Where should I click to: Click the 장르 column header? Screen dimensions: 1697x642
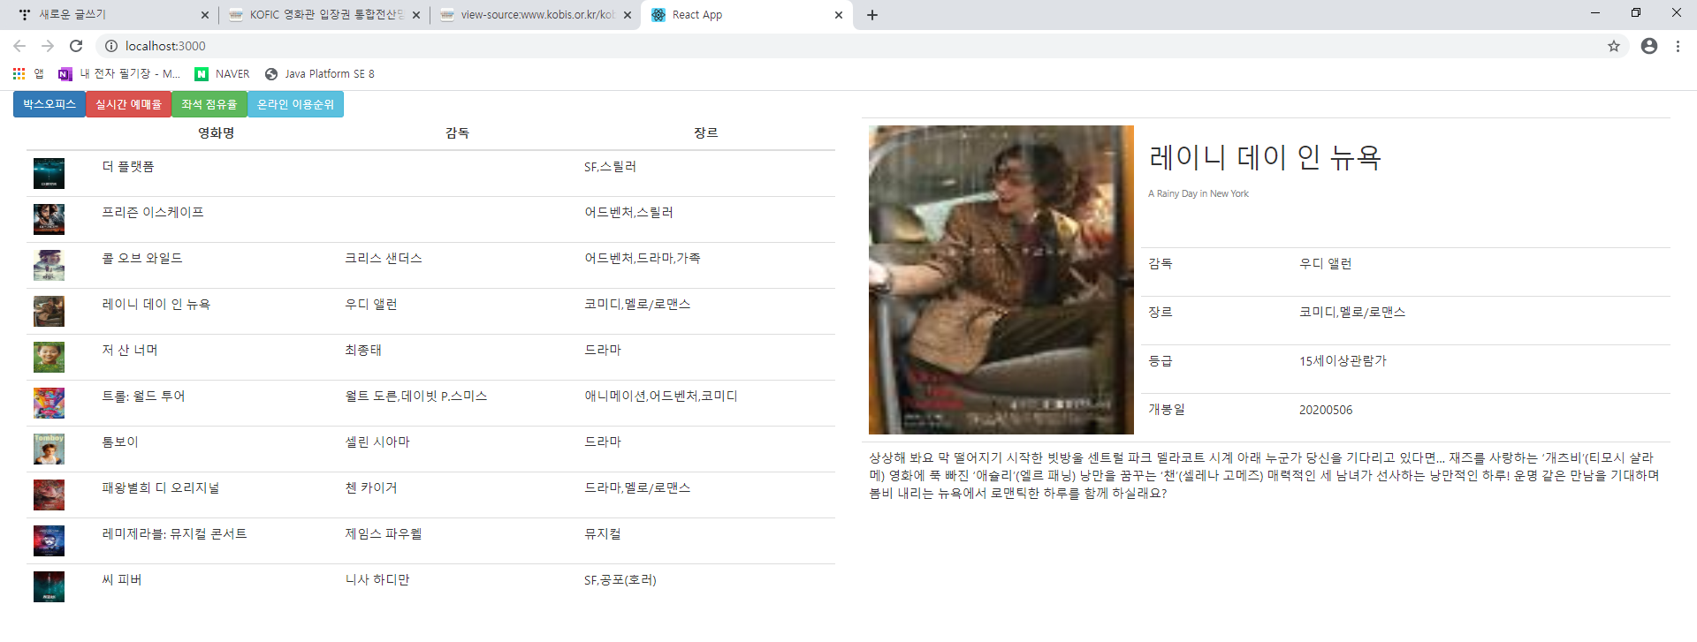click(705, 133)
